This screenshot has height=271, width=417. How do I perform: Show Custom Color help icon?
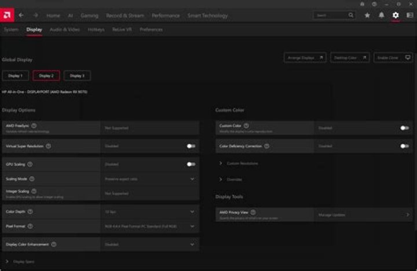pyautogui.click(x=246, y=126)
